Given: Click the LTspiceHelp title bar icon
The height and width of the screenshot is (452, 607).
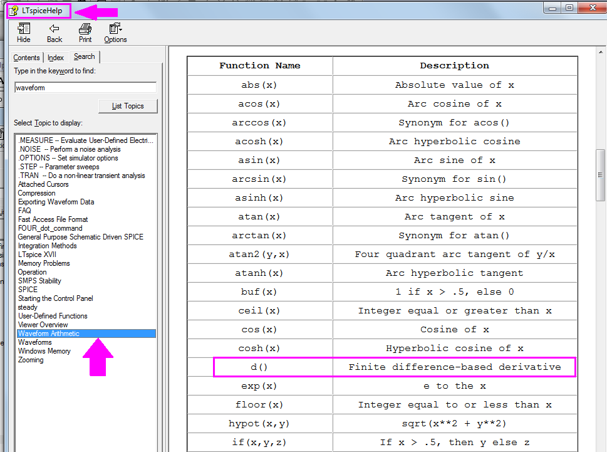Looking at the screenshot, I should pos(14,11).
